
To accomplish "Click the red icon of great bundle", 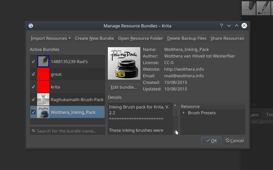I will point(43,74).
